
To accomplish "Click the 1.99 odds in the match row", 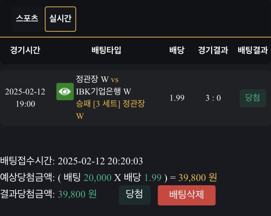I will [177, 98].
